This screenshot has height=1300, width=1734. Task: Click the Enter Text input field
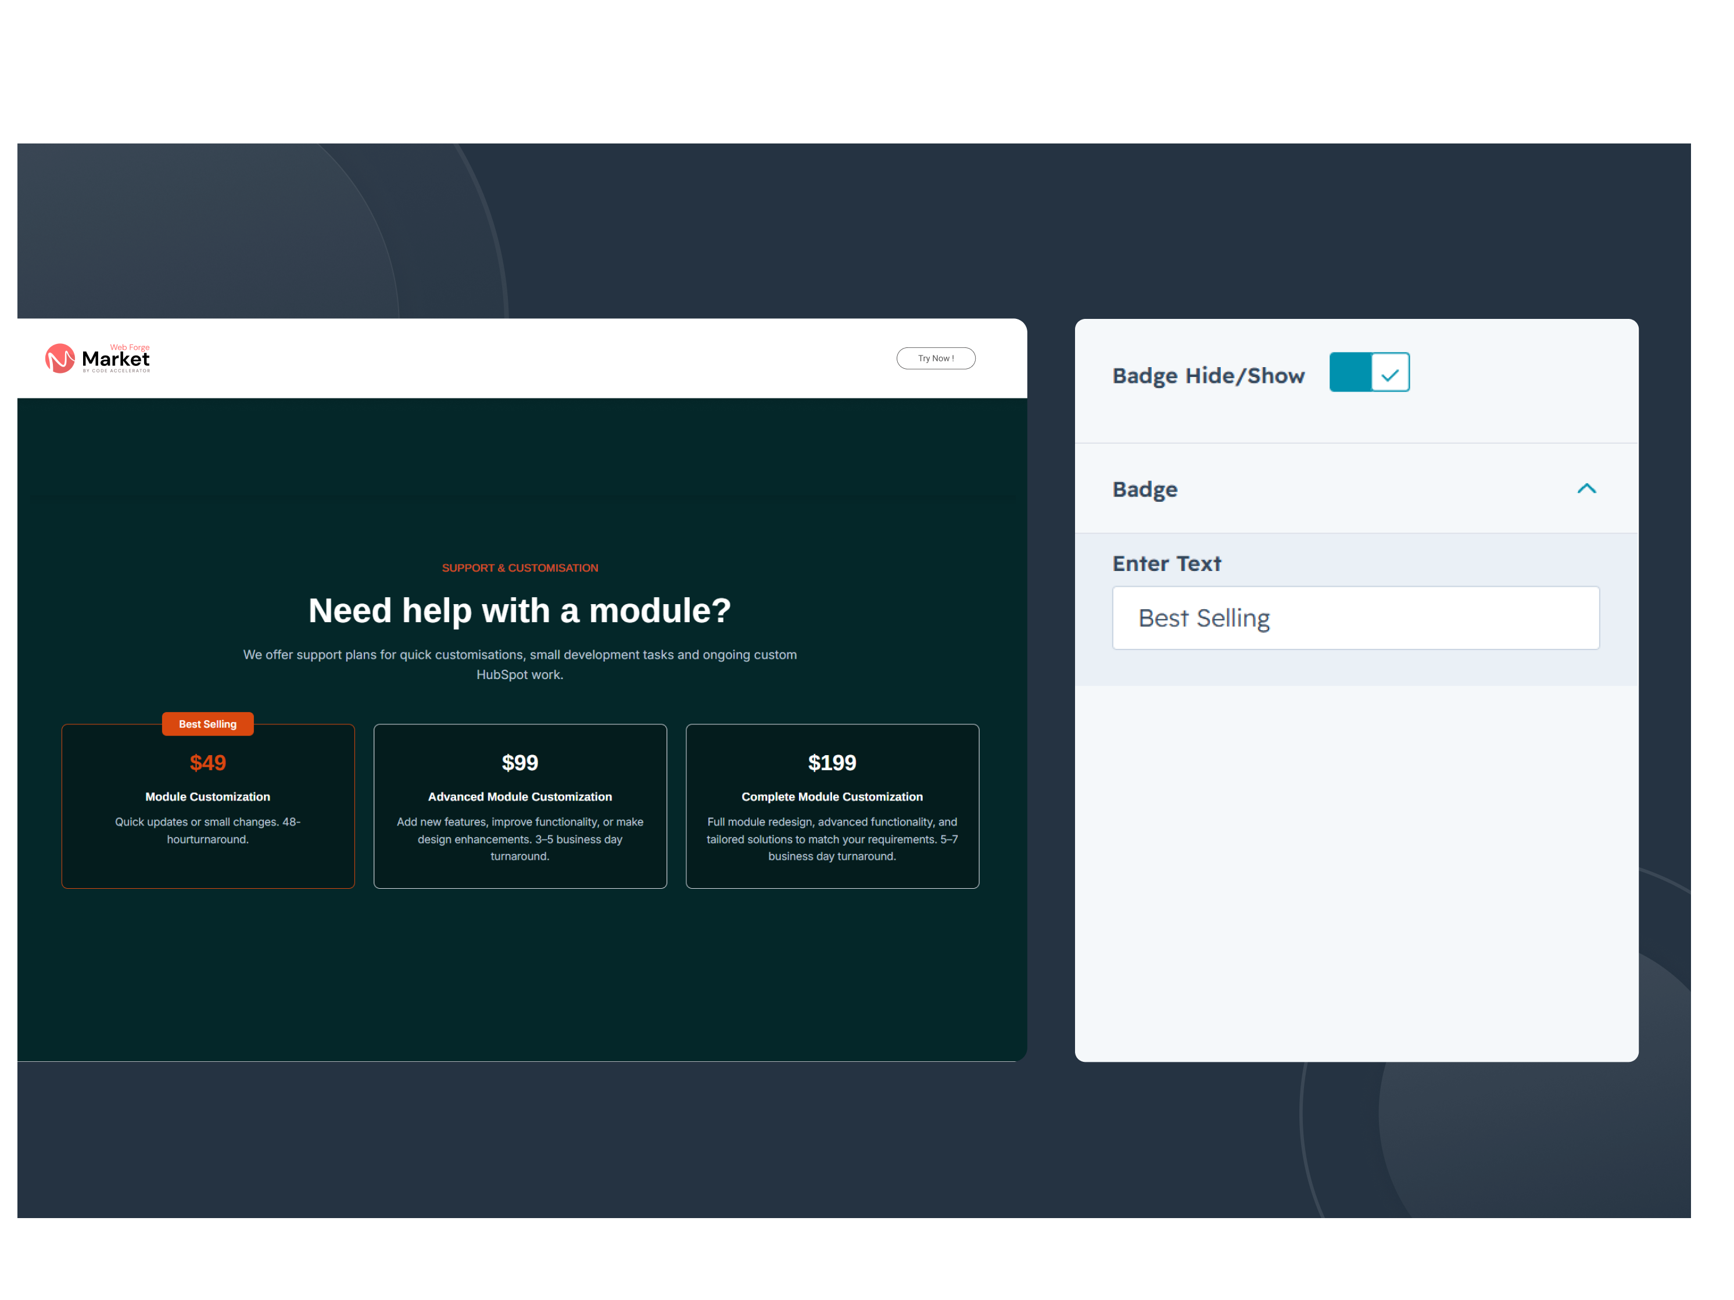tap(1355, 617)
